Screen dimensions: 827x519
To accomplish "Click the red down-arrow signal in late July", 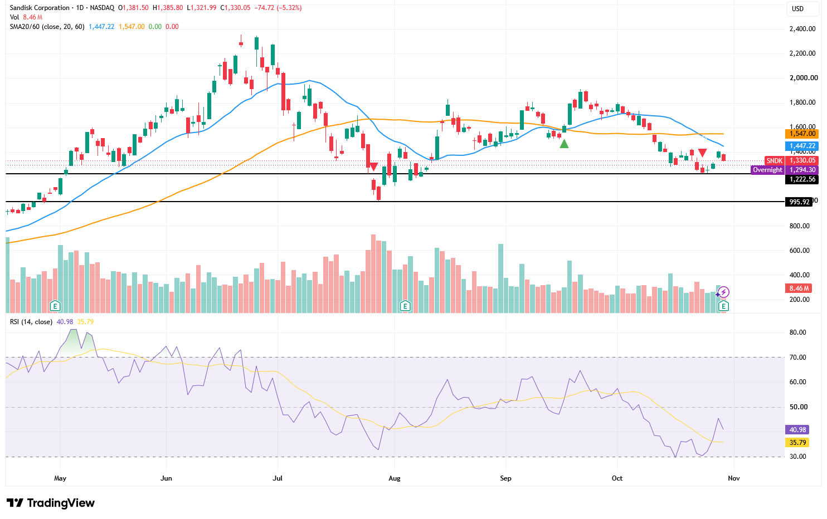I will point(373,167).
